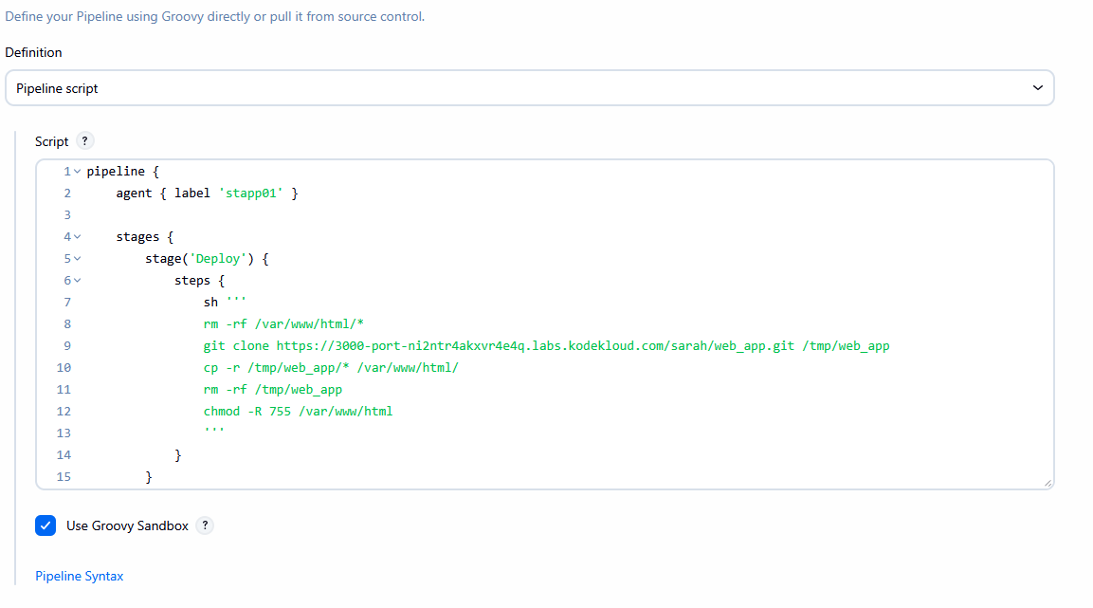Collapse the stage('Deploy') block fold arrow
1093x608 pixels.
point(78,259)
